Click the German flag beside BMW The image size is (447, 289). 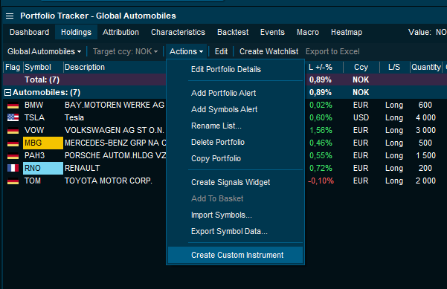click(x=13, y=105)
